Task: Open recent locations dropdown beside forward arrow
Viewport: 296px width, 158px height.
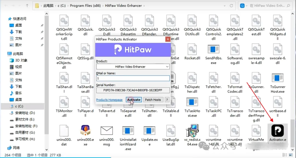Action: pos(20,6)
